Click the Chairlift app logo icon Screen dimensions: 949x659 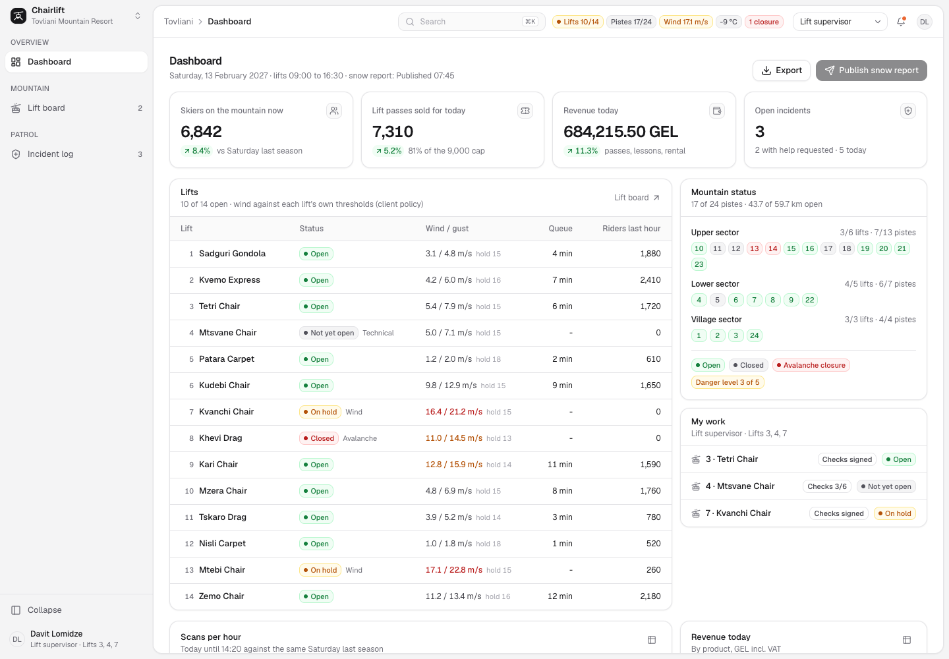coord(18,16)
